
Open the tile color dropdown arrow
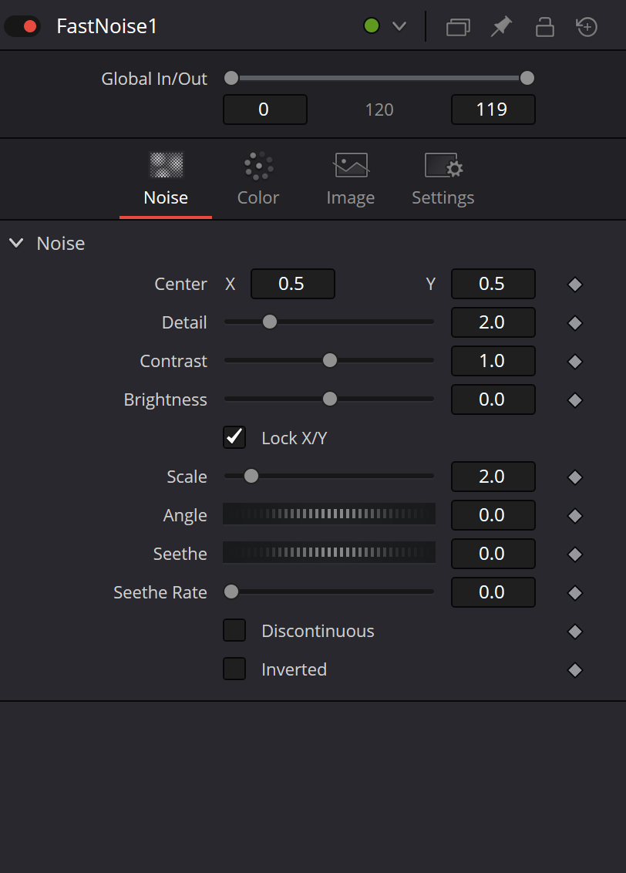coord(399,26)
